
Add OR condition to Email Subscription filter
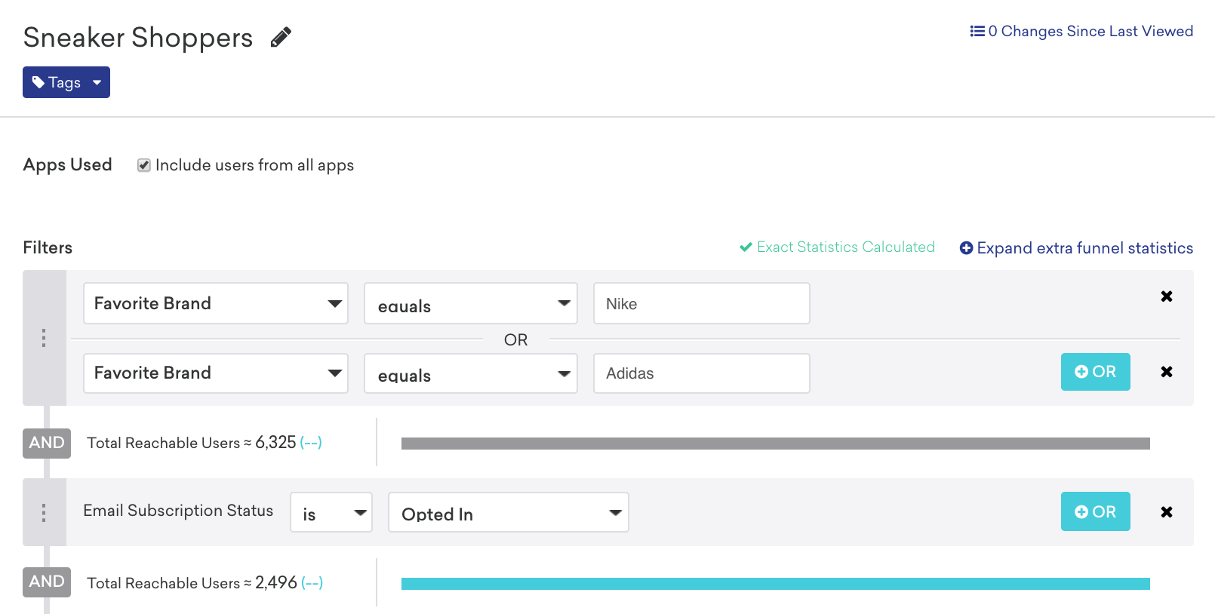[1096, 511]
